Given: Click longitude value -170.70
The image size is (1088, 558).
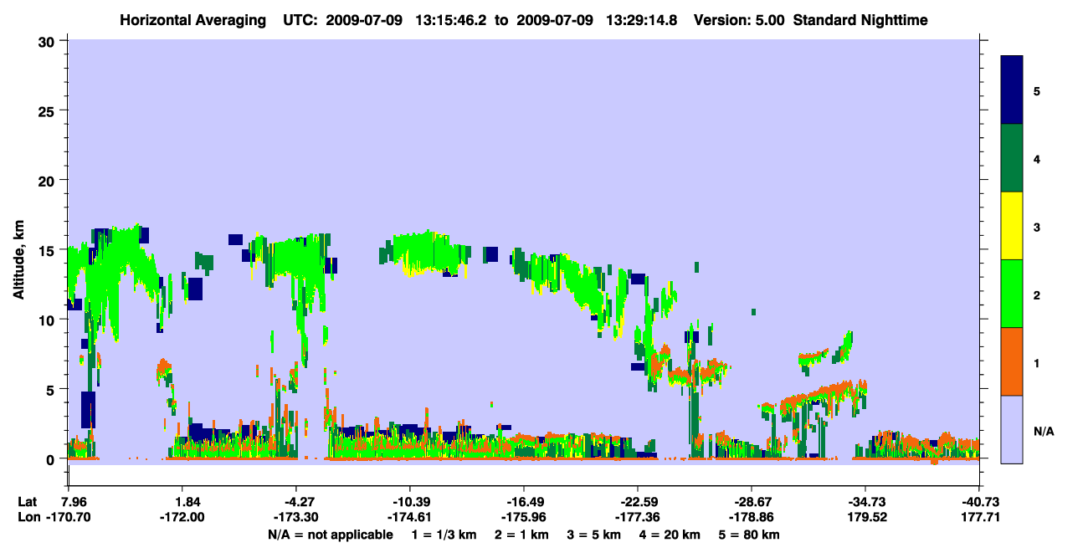Looking at the screenshot, I should pos(68,517).
